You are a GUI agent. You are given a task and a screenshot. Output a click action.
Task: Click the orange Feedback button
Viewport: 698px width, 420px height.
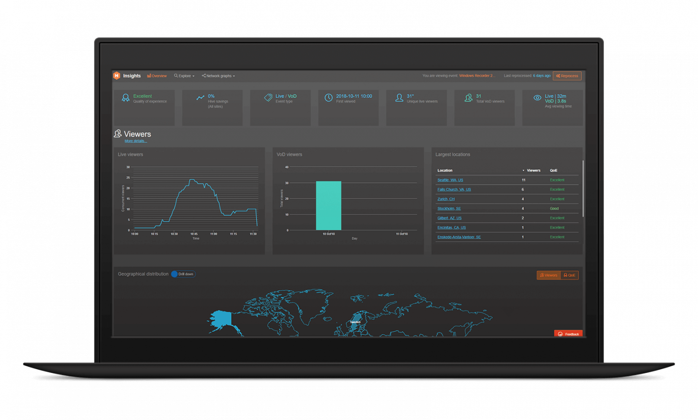coord(568,334)
